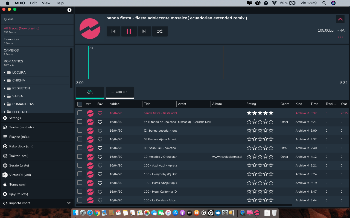Image resolution: width=350 pixels, height=218 pixels.
Task: Collapse the Import/Export section
Action: tap(69, 203)
